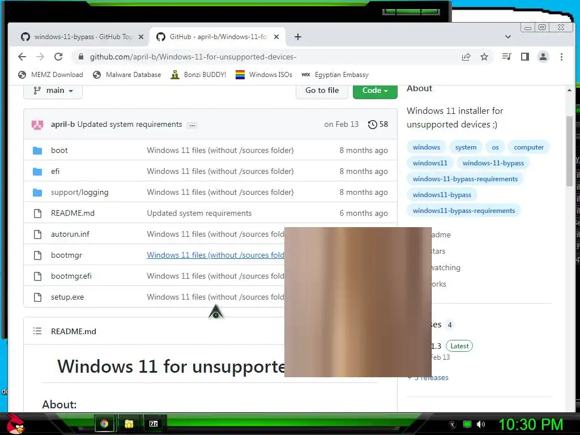580x435 pixels.
Task: Open the file explorer taskbar icon
Action: click(129, 424)
